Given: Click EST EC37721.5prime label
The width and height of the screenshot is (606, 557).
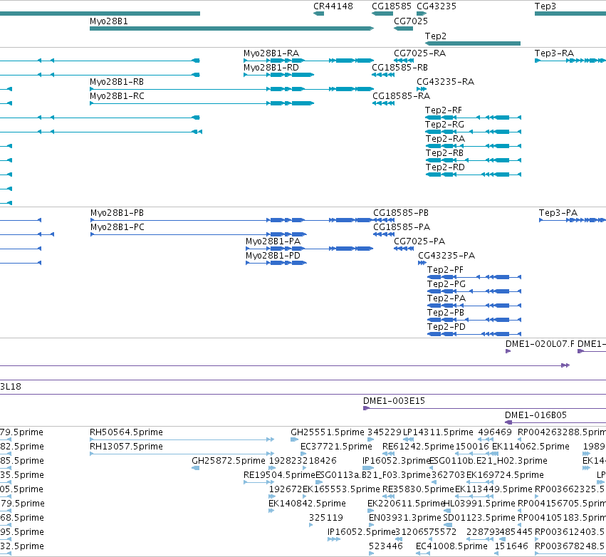Looking at the screenshot, I should [336, 447].
